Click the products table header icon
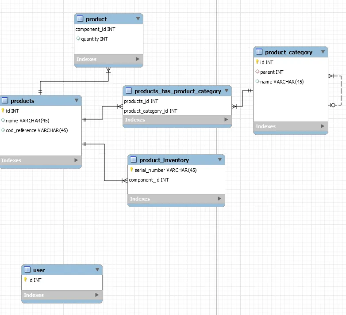Screen dimensions: 346x315 pyautogui.click(x=5, y=101)
